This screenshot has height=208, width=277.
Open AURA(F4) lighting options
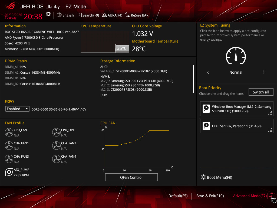point(112,15)
